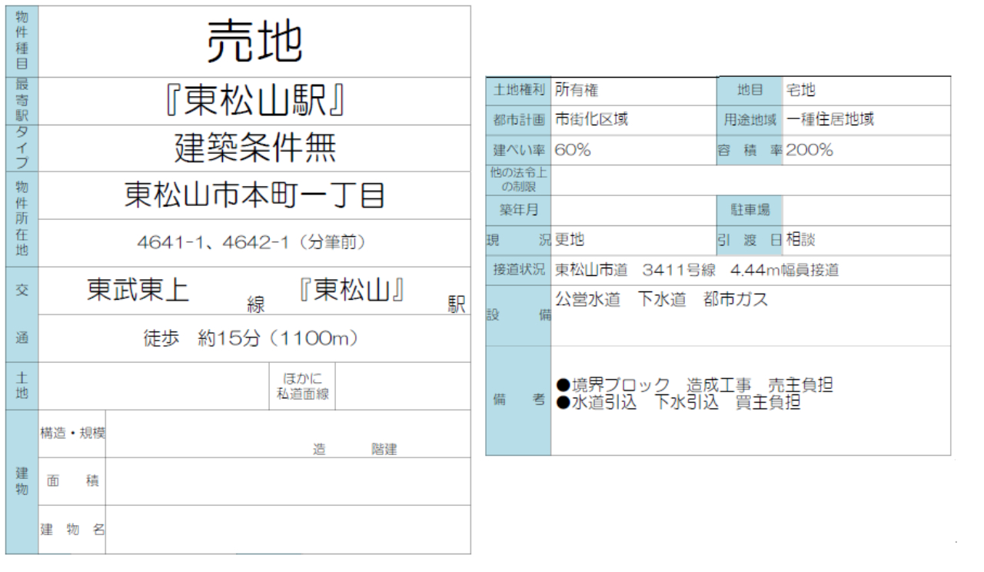984x572 pixels.
Task: Click the walking distance 徒歩 約15分（1100m）
Action: pos(252,338)
